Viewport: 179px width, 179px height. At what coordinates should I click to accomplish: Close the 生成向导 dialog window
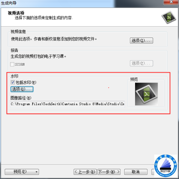(x=171, y=2)
